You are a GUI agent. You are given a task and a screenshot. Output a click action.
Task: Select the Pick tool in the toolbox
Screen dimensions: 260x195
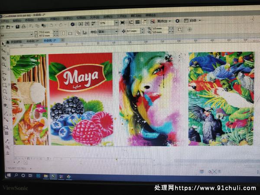[x=3, y=44]
